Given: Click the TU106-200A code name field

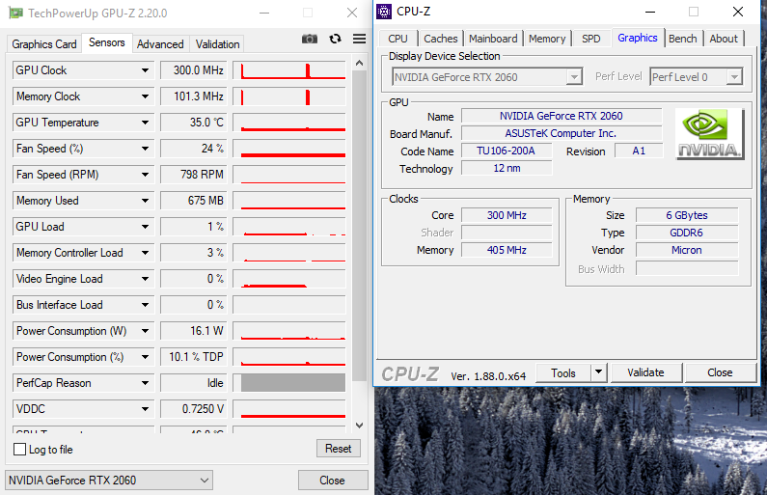Looking at the screenshot, I should 507,151.
